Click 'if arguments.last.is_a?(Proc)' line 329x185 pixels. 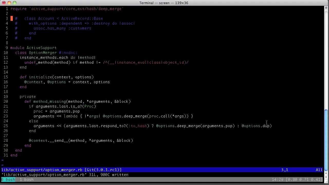(62, 106)
